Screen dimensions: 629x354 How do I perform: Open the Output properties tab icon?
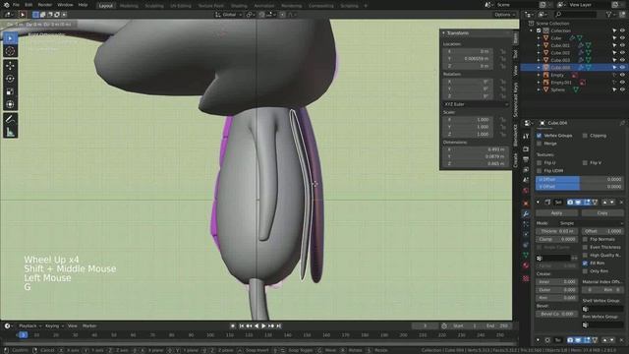click(x=526, y=159)
